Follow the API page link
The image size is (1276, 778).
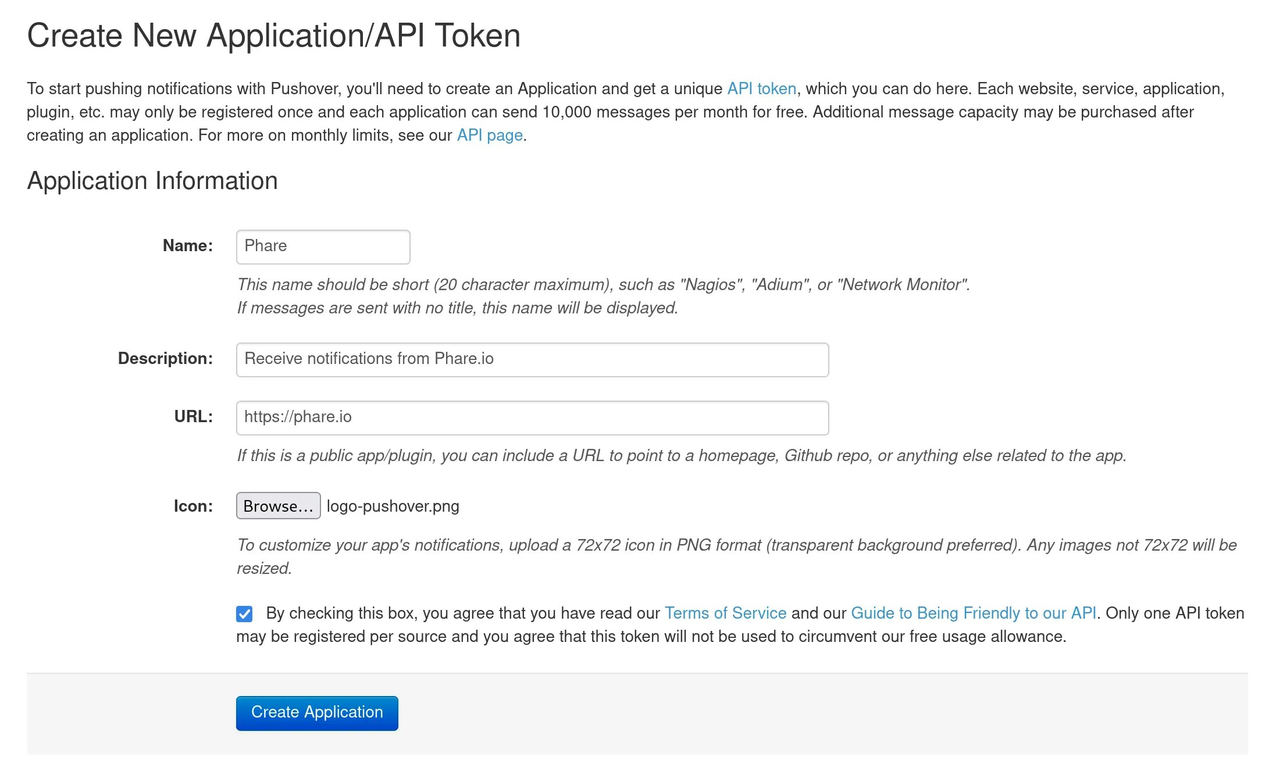490,135
